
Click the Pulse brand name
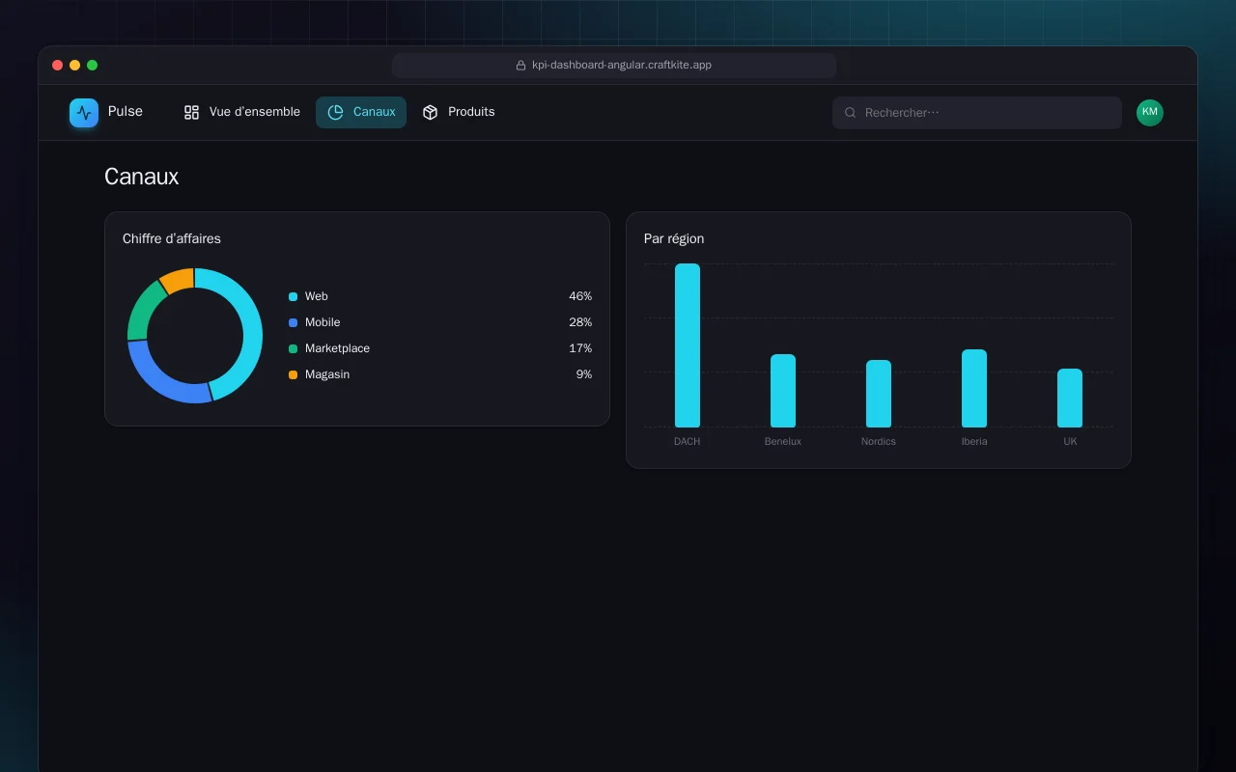pos(126,112)
